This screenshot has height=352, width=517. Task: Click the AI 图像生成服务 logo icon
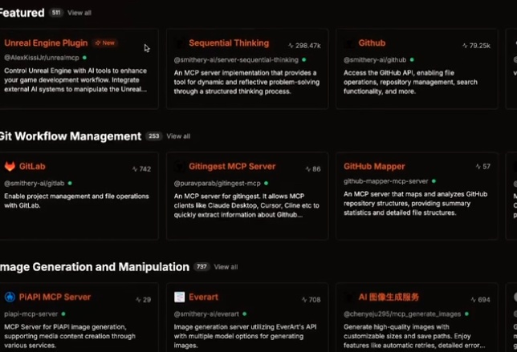[x=349, y=297]
